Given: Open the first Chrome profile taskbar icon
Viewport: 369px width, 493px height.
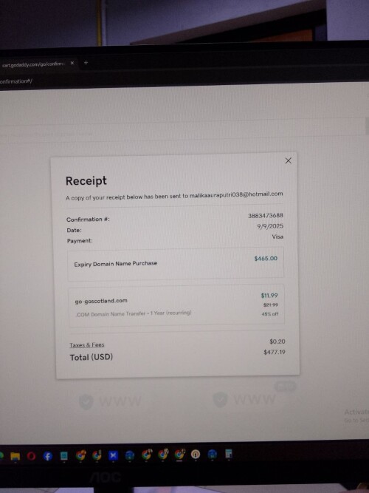Looking at the screenshot, I should pyautogui.click(x=80, y=455).
